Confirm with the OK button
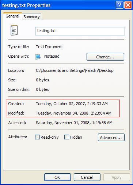 tap(57, 177)
